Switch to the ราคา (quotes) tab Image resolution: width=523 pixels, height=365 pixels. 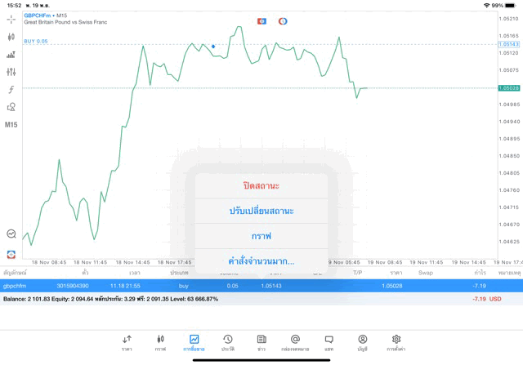127,342
